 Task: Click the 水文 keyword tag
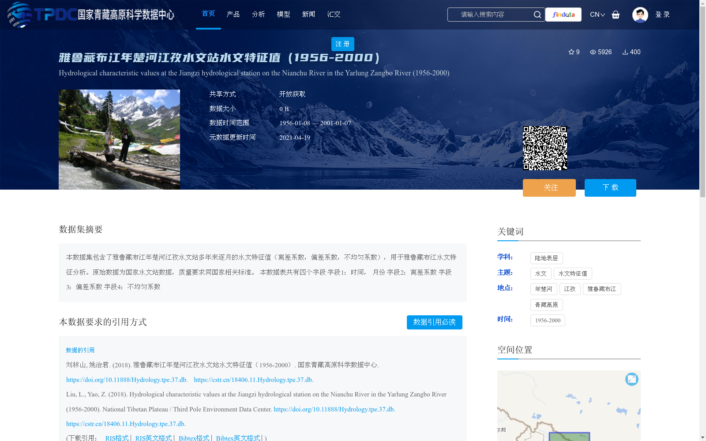pyautogui.click(x=541, y=273)
